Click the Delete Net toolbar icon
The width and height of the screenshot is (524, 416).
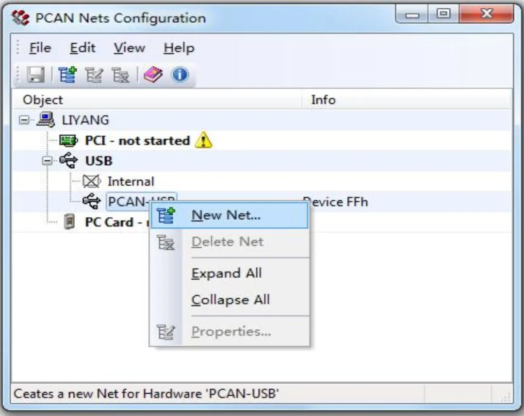pyautogui.click(x=120, y=75)
